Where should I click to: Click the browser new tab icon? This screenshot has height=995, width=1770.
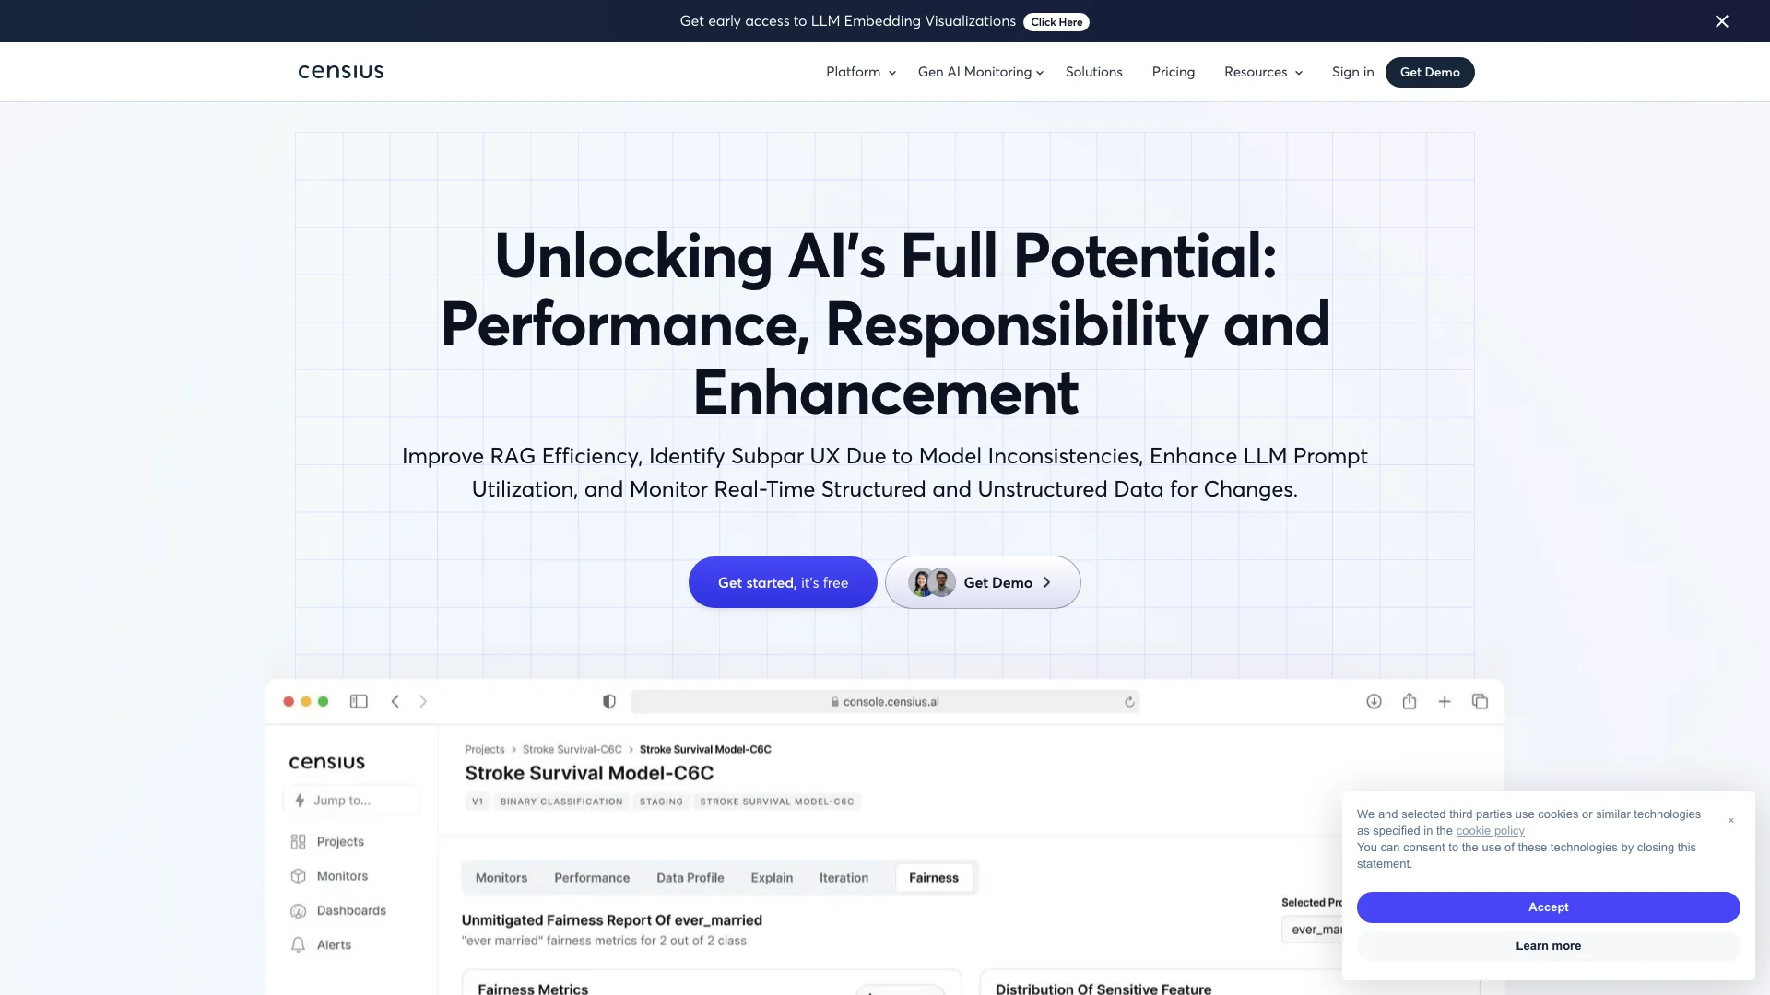[1445, 701]
